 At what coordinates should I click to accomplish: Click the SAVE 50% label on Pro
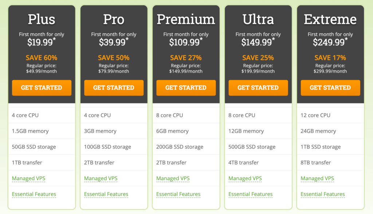point(114,58)
